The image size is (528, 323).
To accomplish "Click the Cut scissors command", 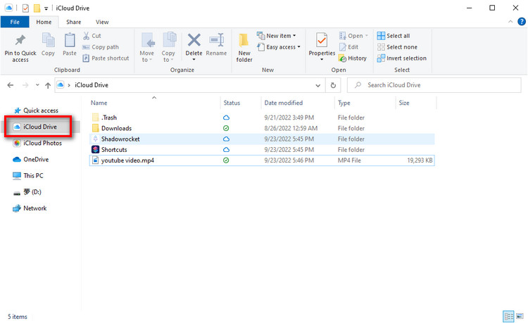I will click(x=92, y=36).
